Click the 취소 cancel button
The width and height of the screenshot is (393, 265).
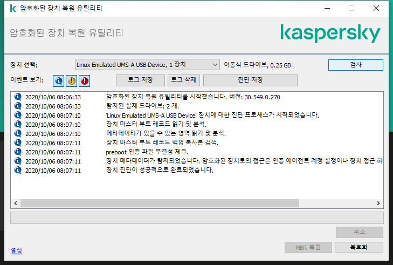359,232
